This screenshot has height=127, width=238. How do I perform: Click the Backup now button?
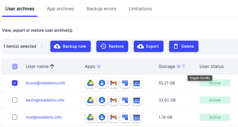coord(71,46)
